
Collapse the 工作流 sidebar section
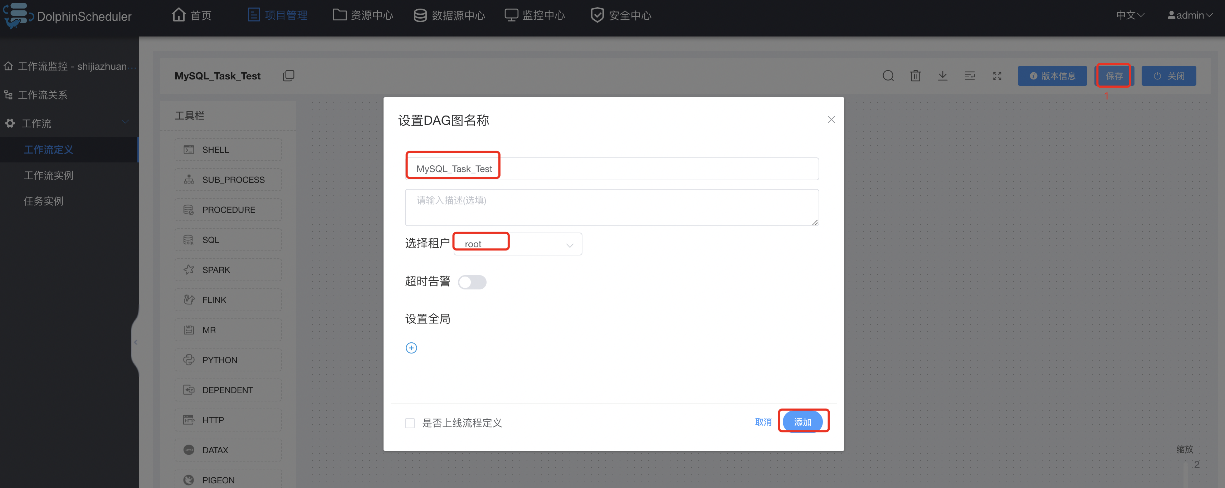click(x=125, y=122)
